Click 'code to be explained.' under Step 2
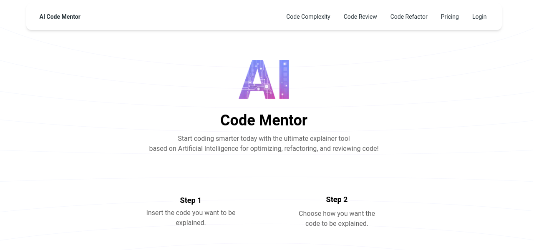 pyautogui.click(x=337, y=223)
